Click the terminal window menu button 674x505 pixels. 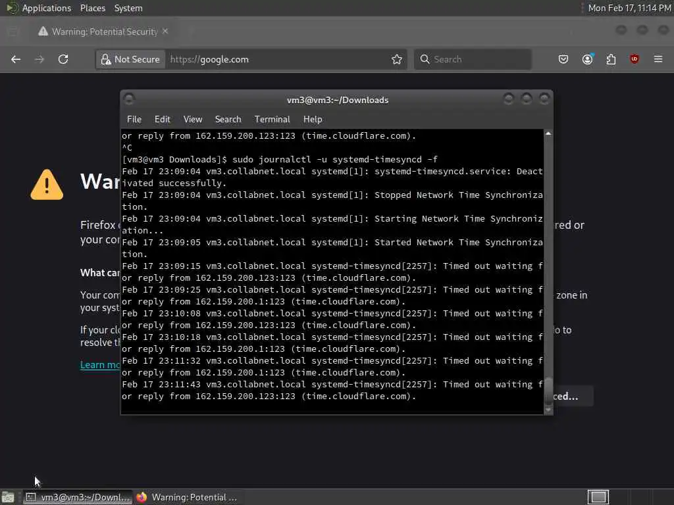[x=129, y=99]
